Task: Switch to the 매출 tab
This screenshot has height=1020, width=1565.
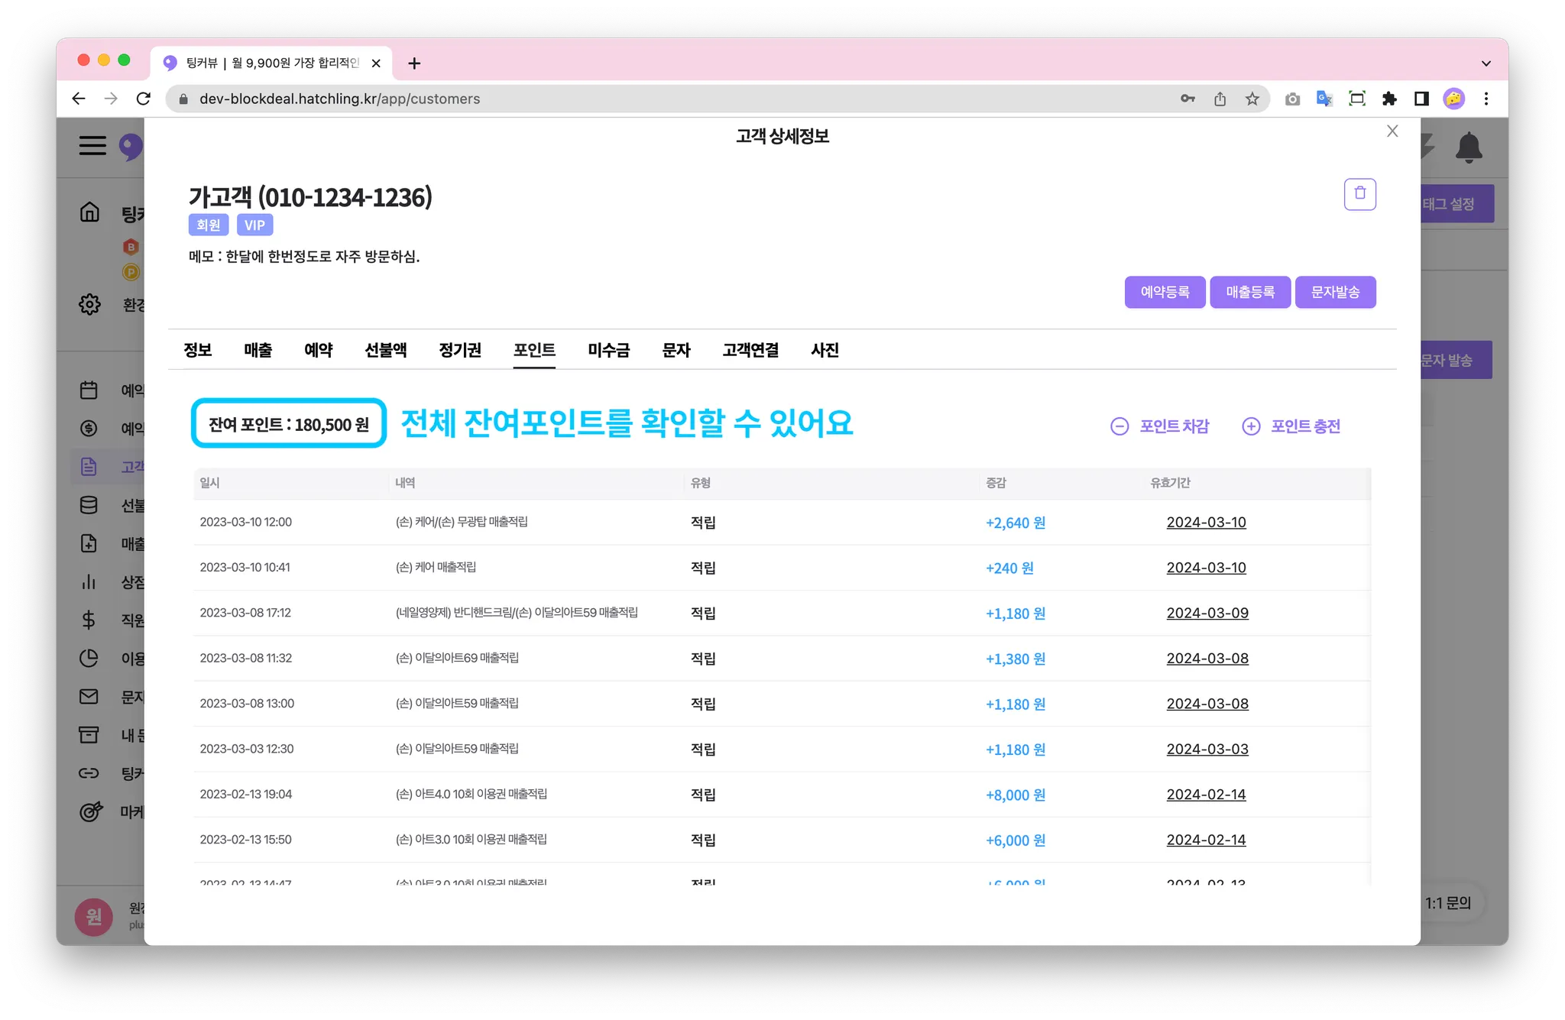Action: [258, 350]
